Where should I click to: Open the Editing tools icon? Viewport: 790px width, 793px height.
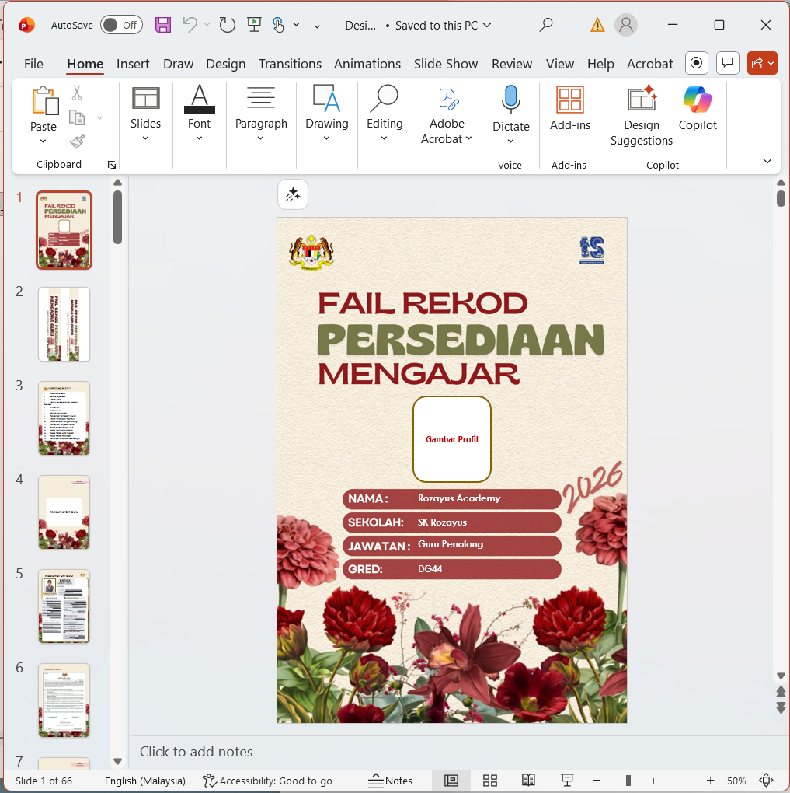(384, 100)
